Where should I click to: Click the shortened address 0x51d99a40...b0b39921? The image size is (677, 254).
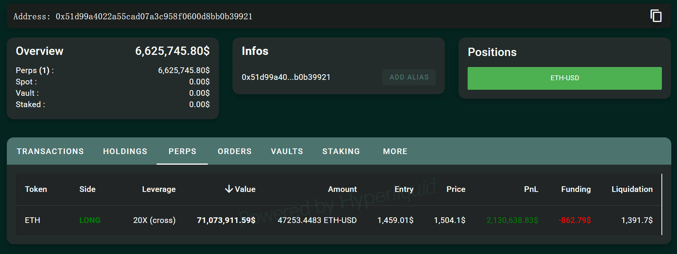286,77
